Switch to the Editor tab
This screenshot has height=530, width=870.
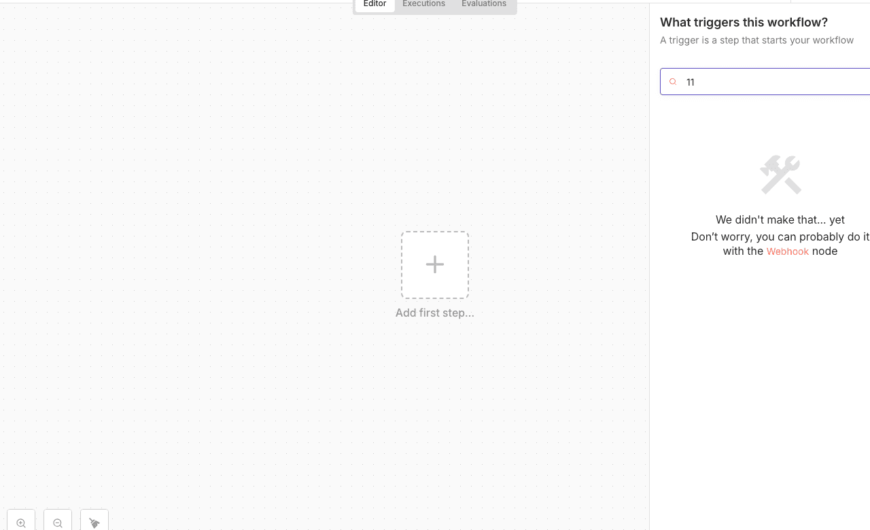coord(375,5)
